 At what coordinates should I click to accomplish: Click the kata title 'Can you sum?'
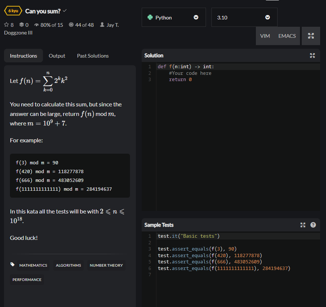pyautogui.click(x=43, y=11)
